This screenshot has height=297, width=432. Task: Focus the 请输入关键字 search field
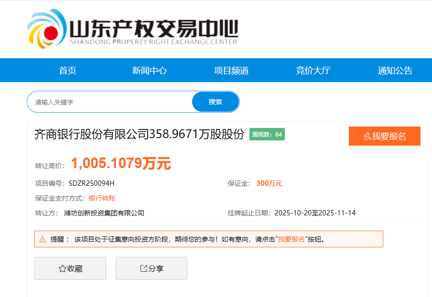(x=110, y=102)
